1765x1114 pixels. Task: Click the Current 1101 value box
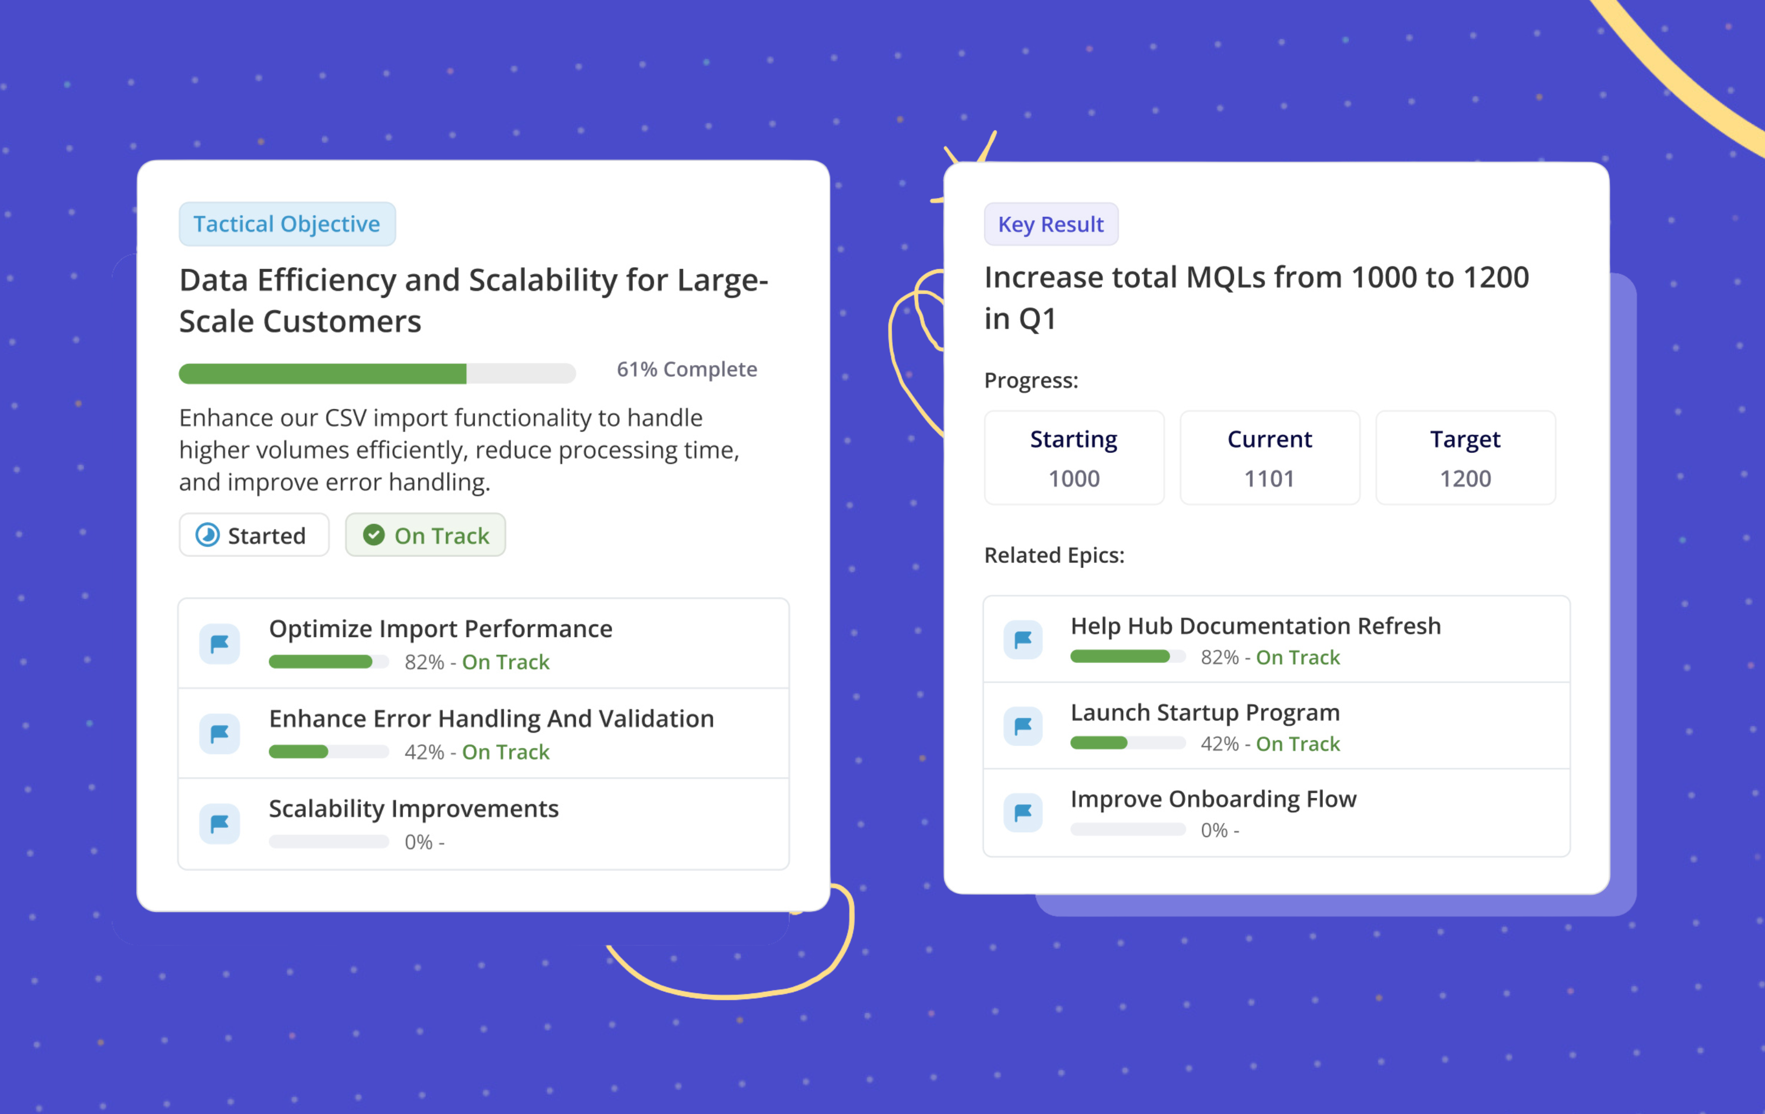pos(1270,457)
